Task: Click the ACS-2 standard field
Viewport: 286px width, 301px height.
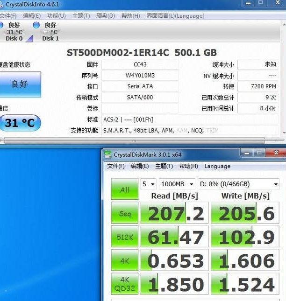Action: pos(190,119)
